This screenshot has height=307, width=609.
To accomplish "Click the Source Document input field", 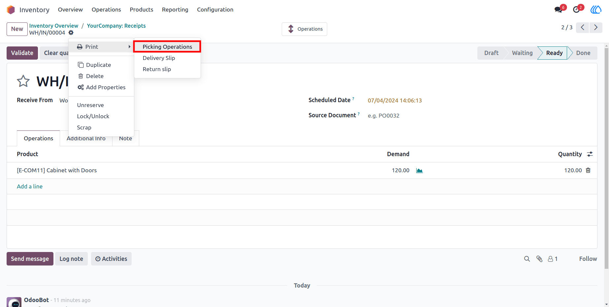I will (x=477, y=116).
